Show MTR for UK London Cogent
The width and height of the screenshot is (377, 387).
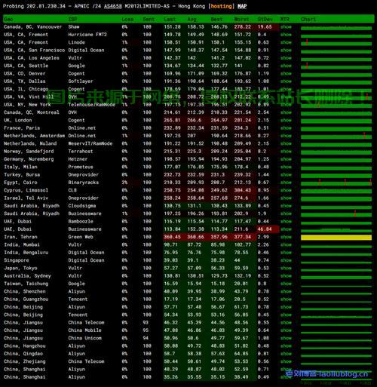pos(286,120)
